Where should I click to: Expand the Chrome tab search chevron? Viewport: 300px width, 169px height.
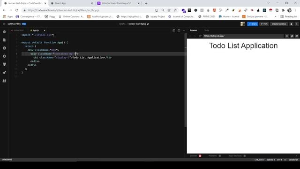269,3
